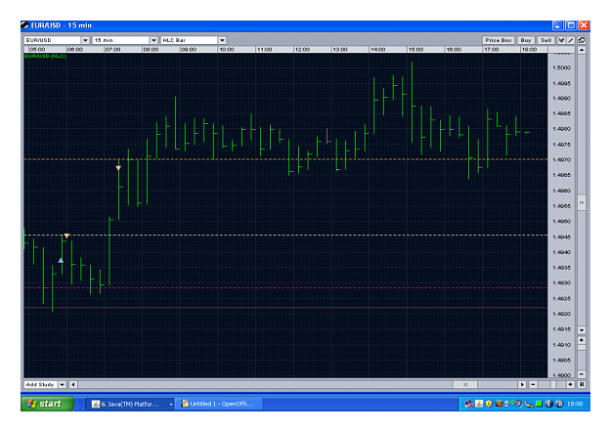
Task: Click the taskbar clock showing 18:00
Action: (575, 404)
